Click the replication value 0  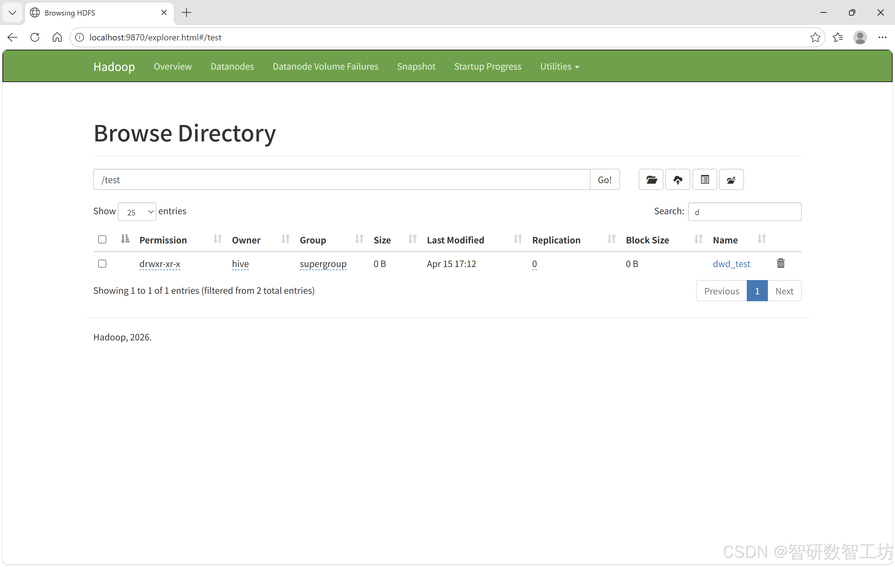coord(535,264)
